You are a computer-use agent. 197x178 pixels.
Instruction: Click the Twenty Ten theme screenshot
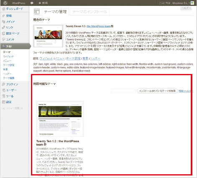60,119
